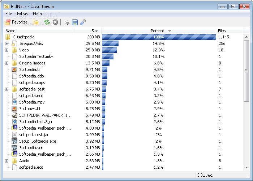Image resolution: width=253 pixels, height=181 pixels.
Task: Click the vertical scrollbar thumb
Action: pyautogui.click(x=246, y=71)
